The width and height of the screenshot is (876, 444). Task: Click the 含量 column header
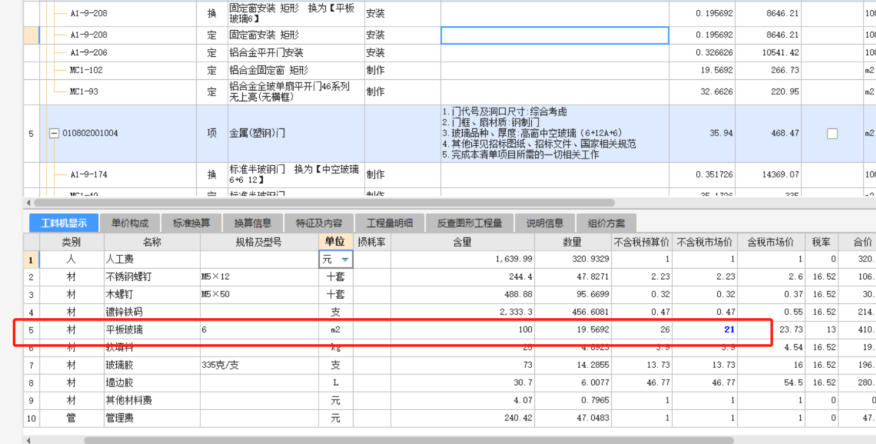pos(462,242)
